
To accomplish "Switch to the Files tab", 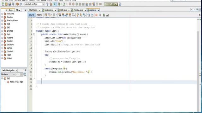I will click(x=18, y=10).
